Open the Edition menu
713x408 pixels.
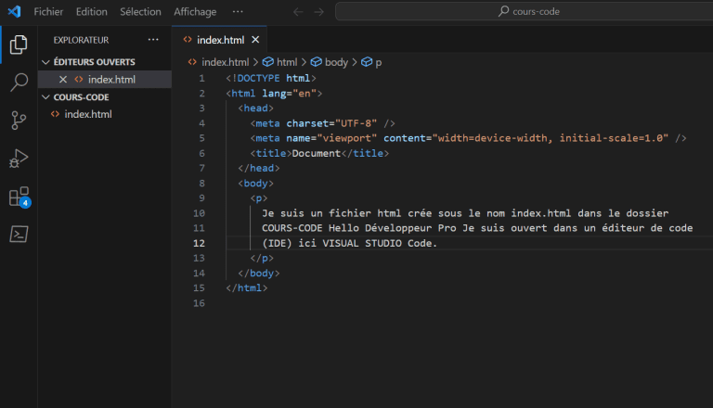91,12
